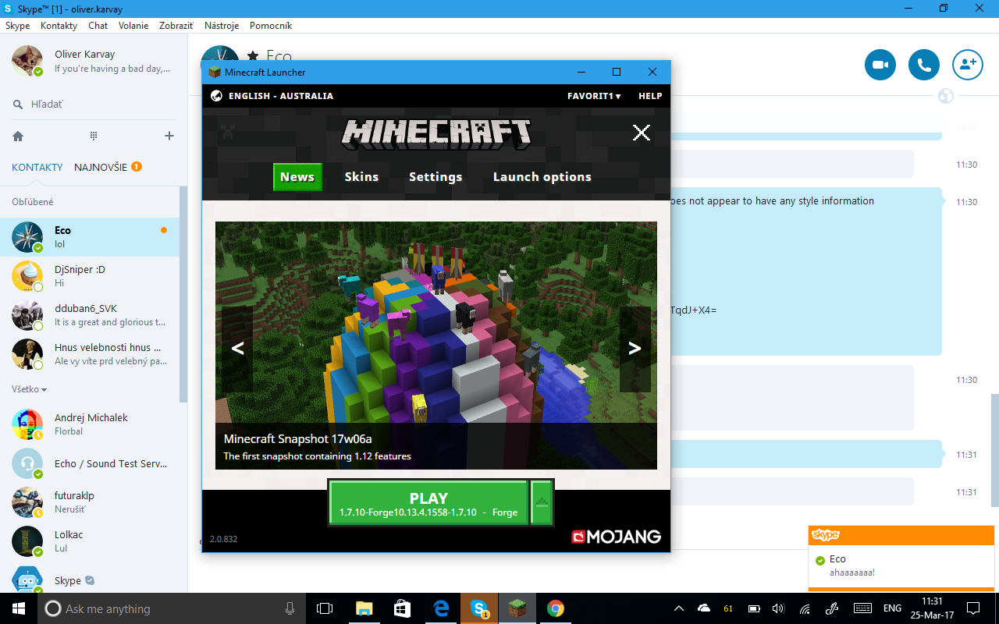Open the FAVORIT1 account dropdown
This screenshot has height=624, width=999.
(594, 96)
